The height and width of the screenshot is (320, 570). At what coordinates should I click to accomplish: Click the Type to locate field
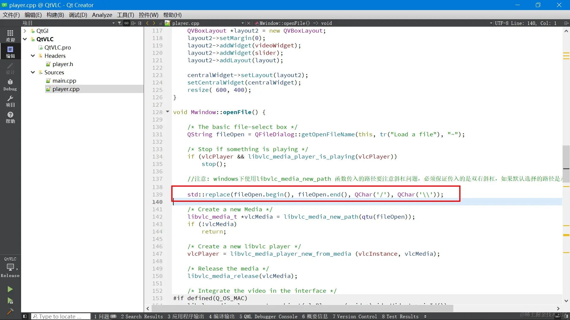pyautogui.click(x=61, y=316)
